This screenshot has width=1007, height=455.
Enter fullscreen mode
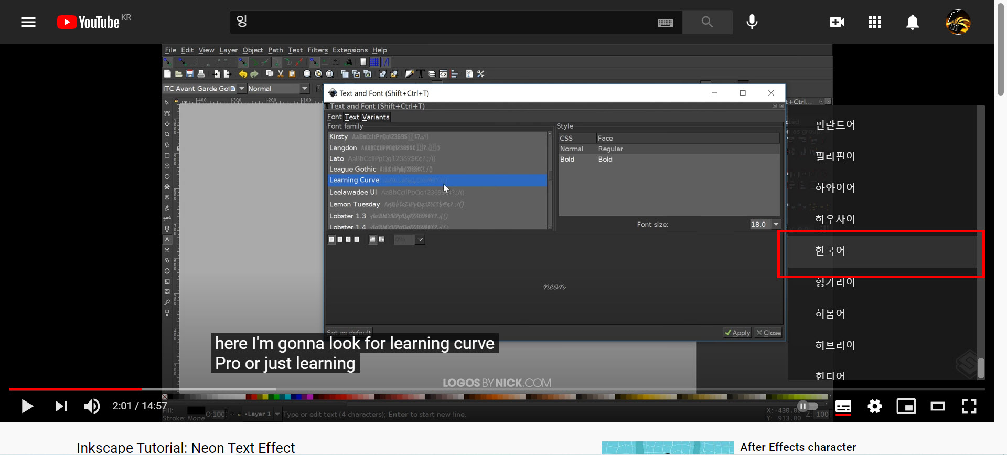click(x=969, y=406)
